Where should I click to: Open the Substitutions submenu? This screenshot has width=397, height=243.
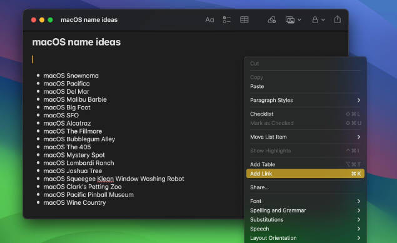coord(305,220)
